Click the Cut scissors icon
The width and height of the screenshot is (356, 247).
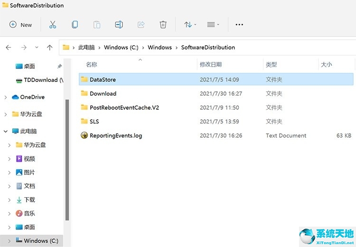pyautogui.click(x=53, y=25)
